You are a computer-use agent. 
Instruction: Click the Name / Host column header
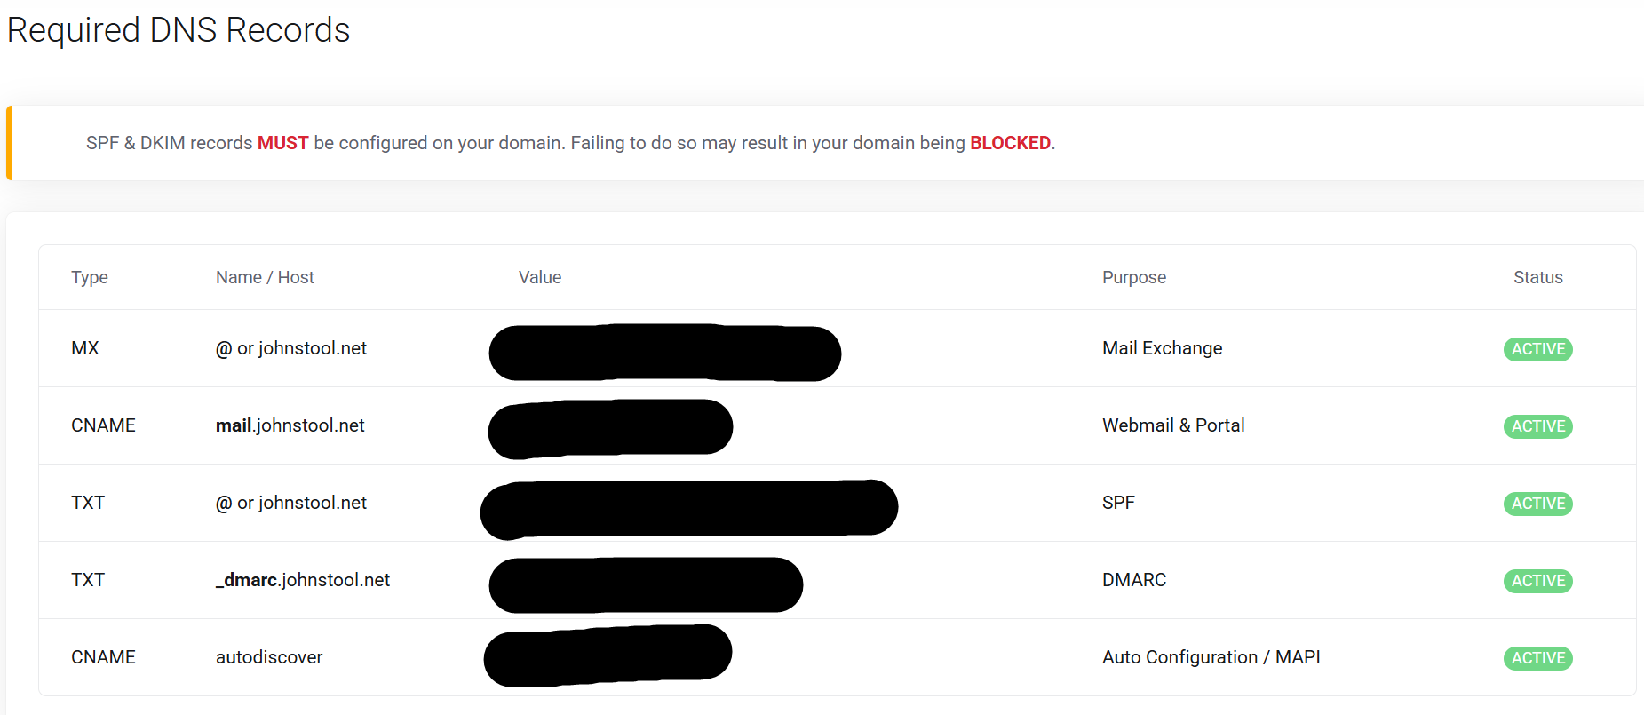tap(265, 277)
